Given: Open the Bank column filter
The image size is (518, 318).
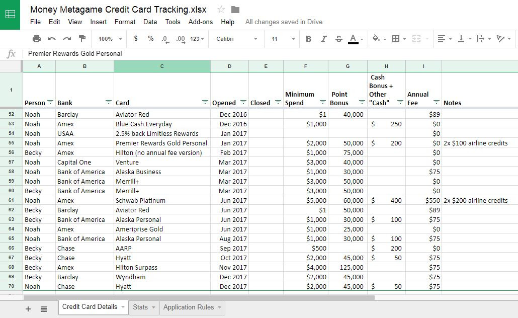Looking at the screenshot, I should click(x=108, y=102).
